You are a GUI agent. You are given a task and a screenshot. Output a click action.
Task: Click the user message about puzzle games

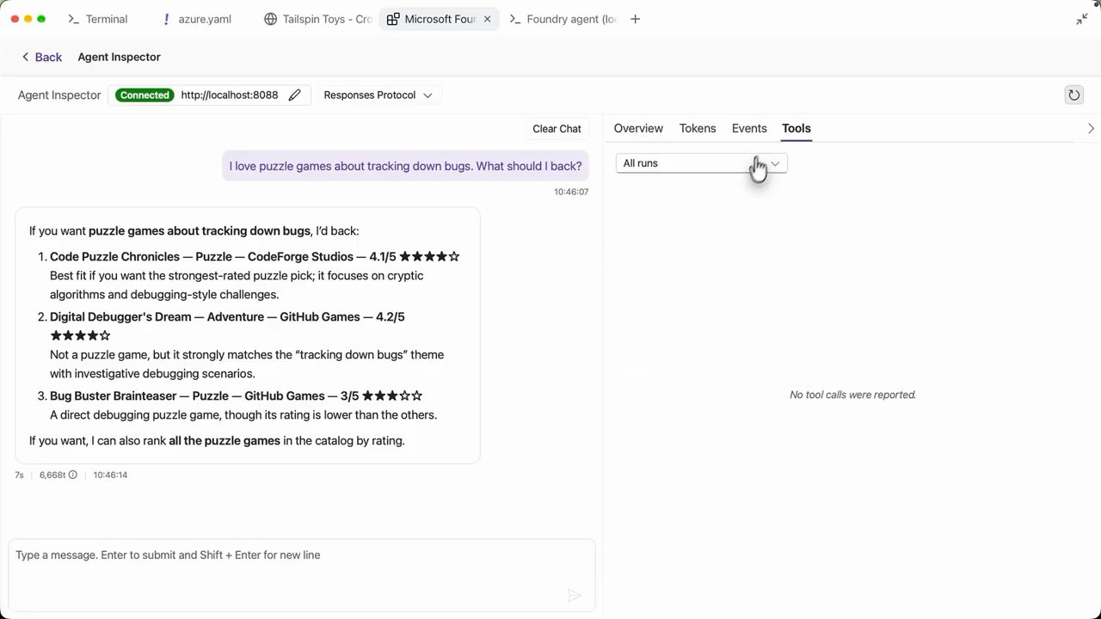[x=405, y=166]
